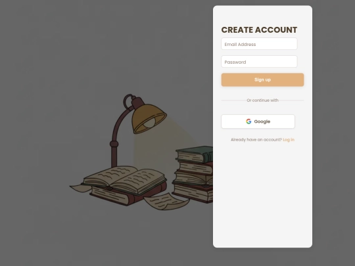Image resolution: width=355 pixels, height=266 pixels.
Task: Click the curled paper left of the open book
Action: point(80,188)
